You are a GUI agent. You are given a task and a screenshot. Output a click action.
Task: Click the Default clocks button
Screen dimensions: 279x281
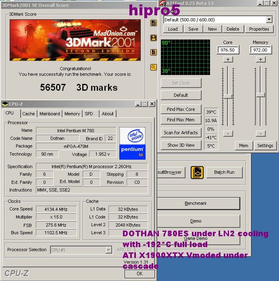tap(181, 95)
